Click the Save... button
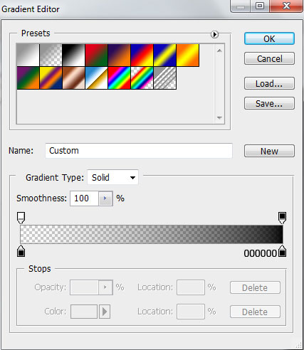 [269, 103]
